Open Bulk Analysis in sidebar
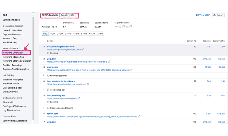The image size is (228, 136). tap(10, 92)
